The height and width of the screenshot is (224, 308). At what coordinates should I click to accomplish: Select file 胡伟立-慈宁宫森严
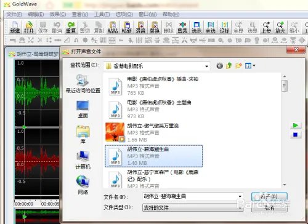[154, 179]
